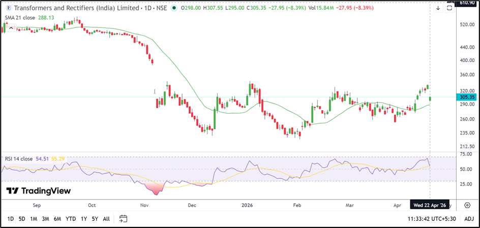This screenshot has width=480, height=228.
Task: Show the All time range
Action: [x=106, y=219]
